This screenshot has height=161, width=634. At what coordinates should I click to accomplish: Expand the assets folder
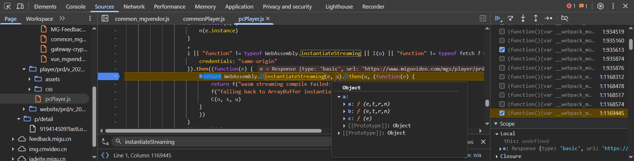point(30,79)
